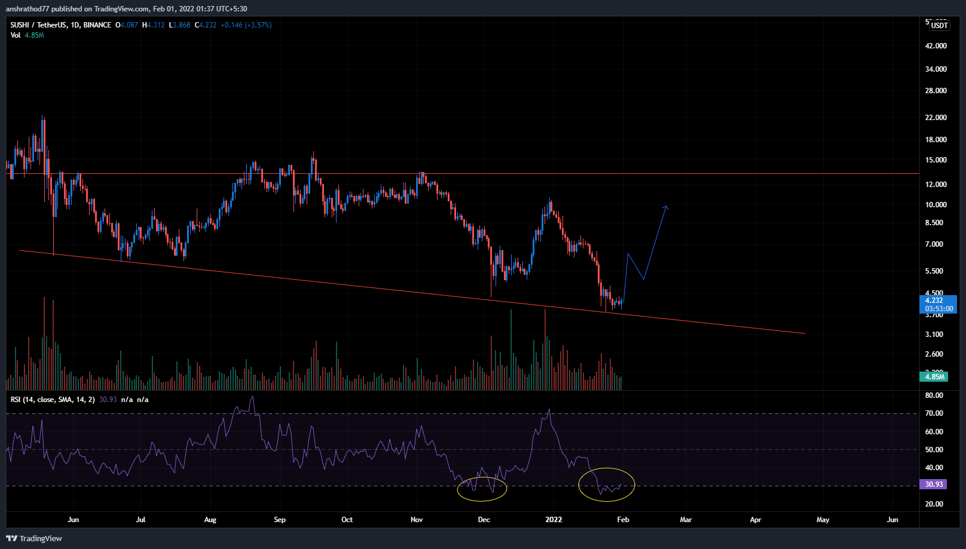Click the high value H4.312
Image resolution: width=966 pixels, height=549 pixels.
click(154, 25)
